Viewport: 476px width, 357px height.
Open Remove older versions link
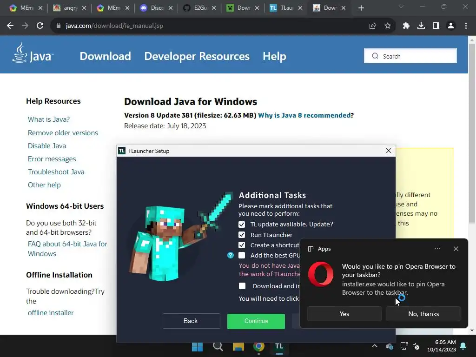[x=63, y=133]
